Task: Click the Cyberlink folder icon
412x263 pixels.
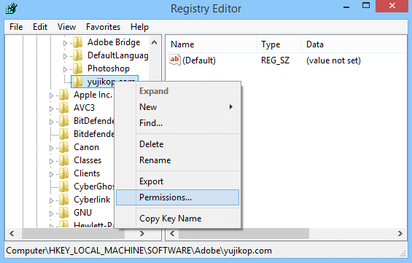Action: [64, 200]
